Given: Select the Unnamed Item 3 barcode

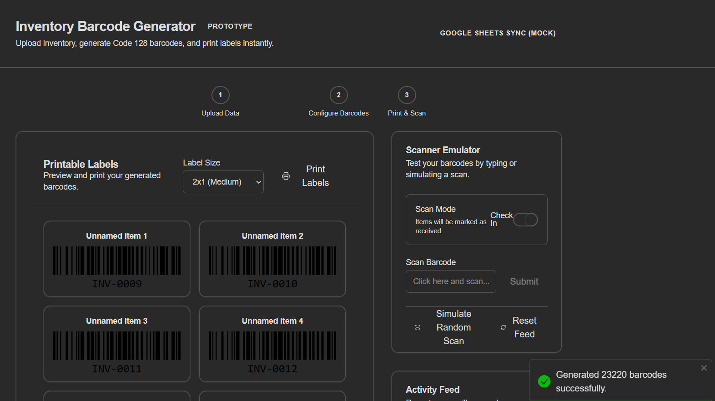Looking at the screenshot, I should coord(117,346).
